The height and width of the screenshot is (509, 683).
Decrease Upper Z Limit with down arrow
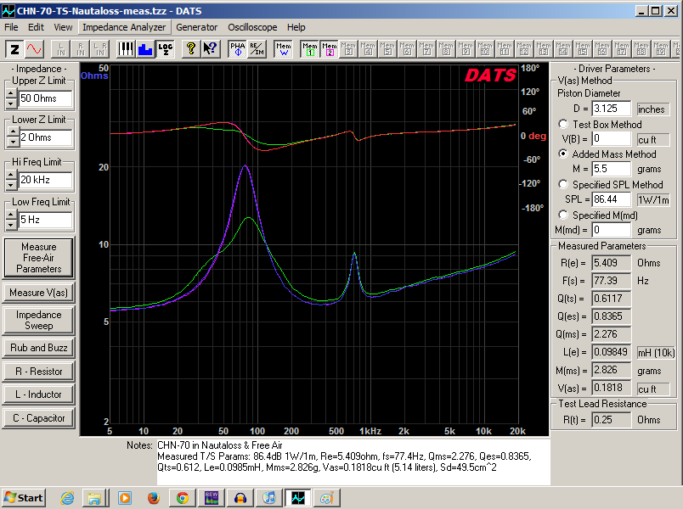click(x=11, y=103)
